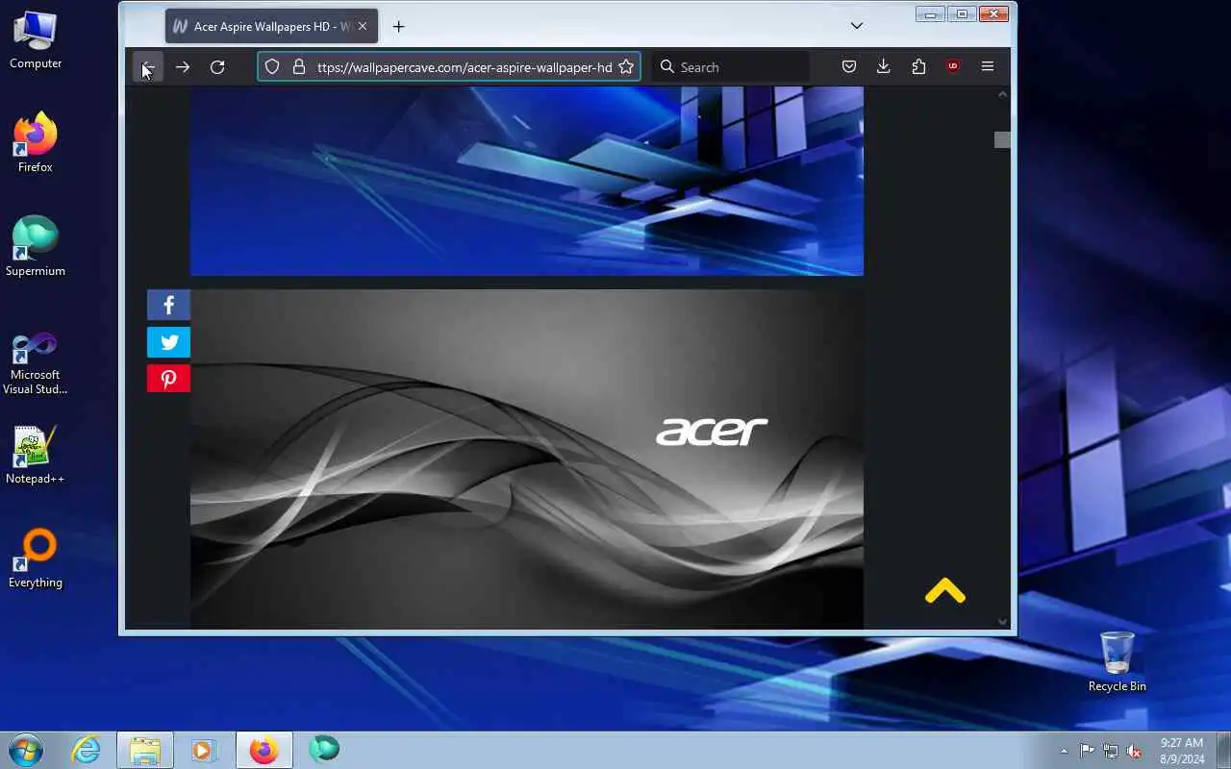Select the Notepad++ desktop shortcut

(36, 455)
